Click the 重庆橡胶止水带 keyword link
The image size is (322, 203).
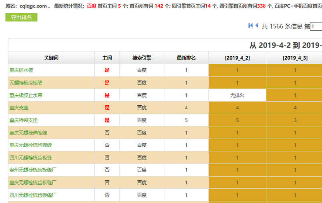[26, 95]
